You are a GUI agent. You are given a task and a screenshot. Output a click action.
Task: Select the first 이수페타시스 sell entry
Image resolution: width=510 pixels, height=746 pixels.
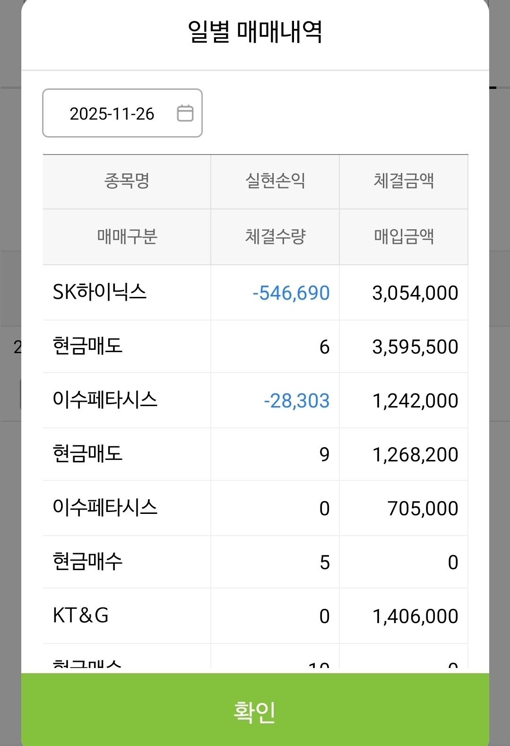tap(105, 400)
